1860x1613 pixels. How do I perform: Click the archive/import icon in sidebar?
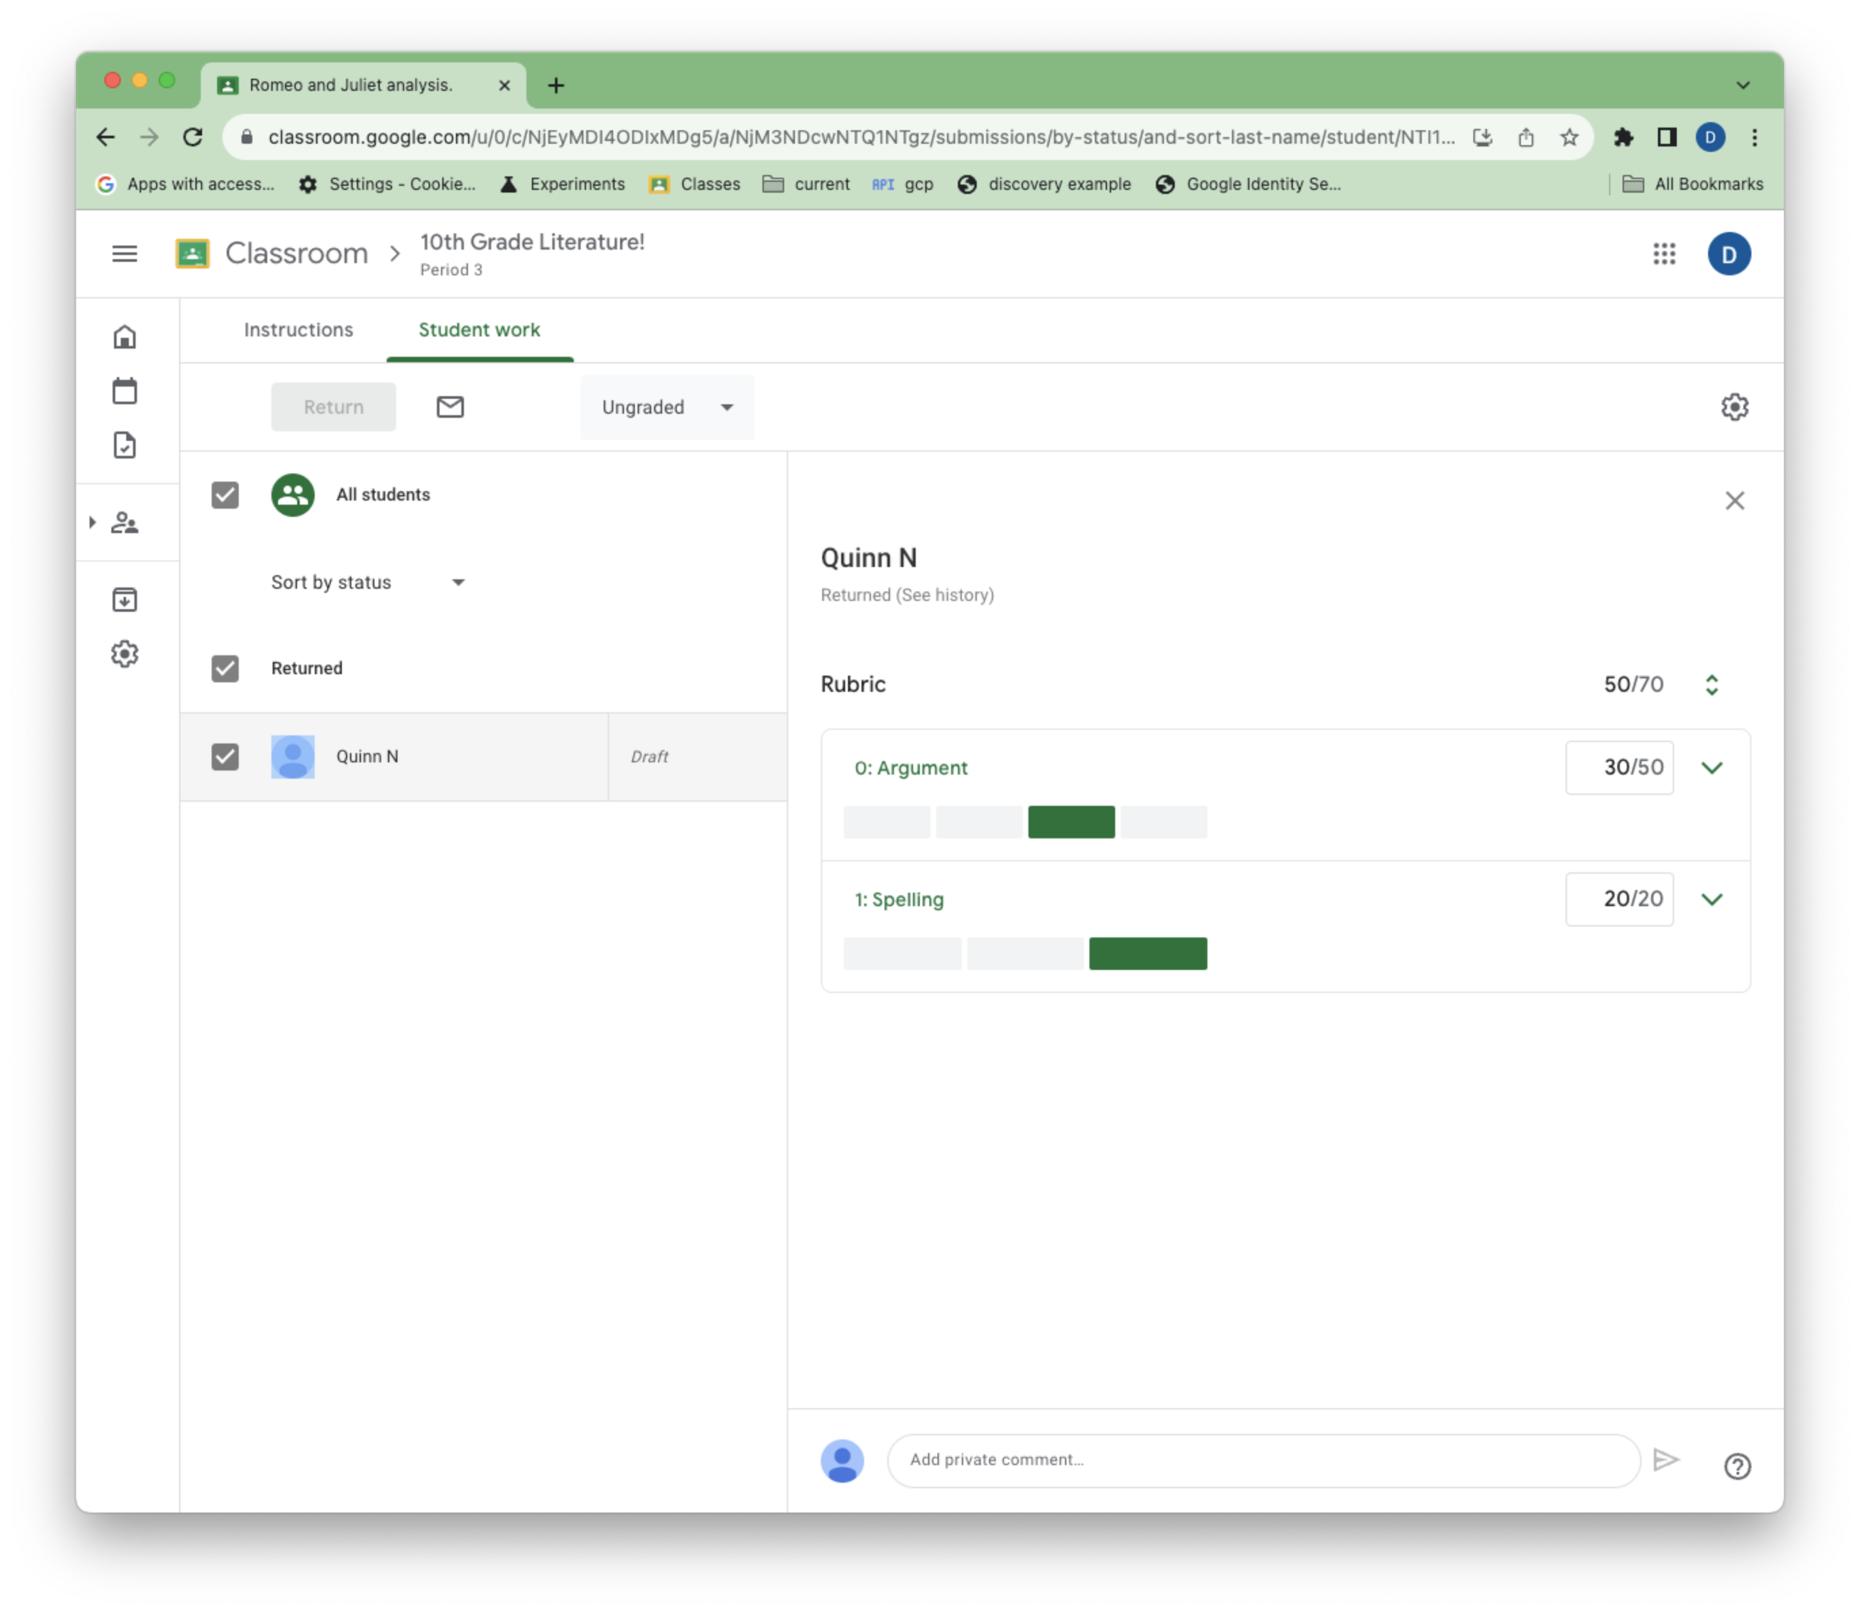[x=127, y=600]
